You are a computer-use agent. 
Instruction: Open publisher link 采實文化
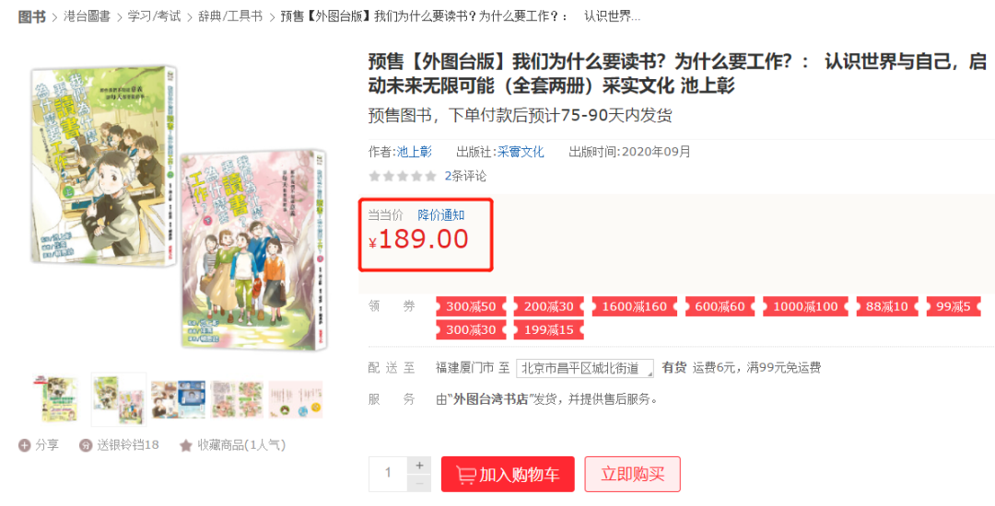tap(521, 152)
